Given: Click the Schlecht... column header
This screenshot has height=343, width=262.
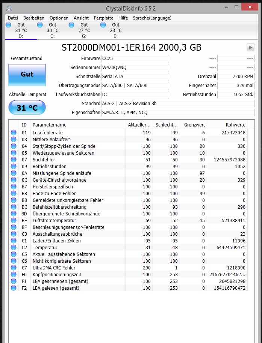Looking at the screenshot, I should coord(167,125).
